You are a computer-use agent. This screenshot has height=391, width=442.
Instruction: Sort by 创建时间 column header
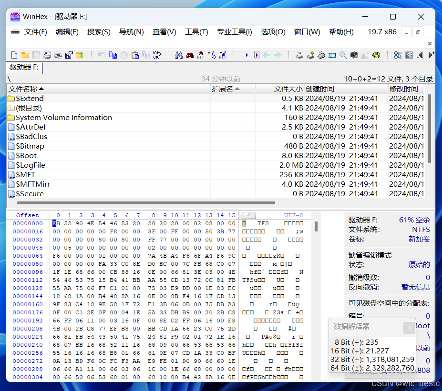(x=346, y=89)
